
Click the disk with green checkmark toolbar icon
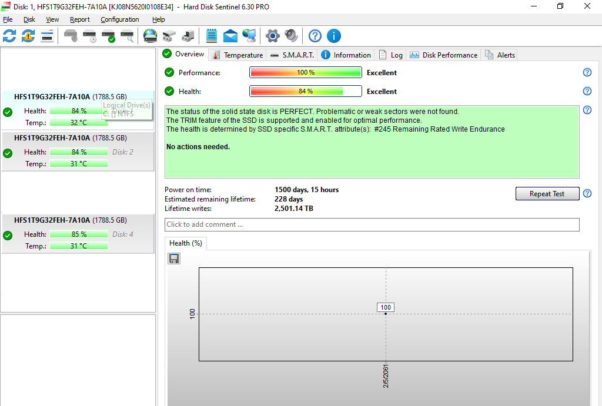[x=108, y=36]
